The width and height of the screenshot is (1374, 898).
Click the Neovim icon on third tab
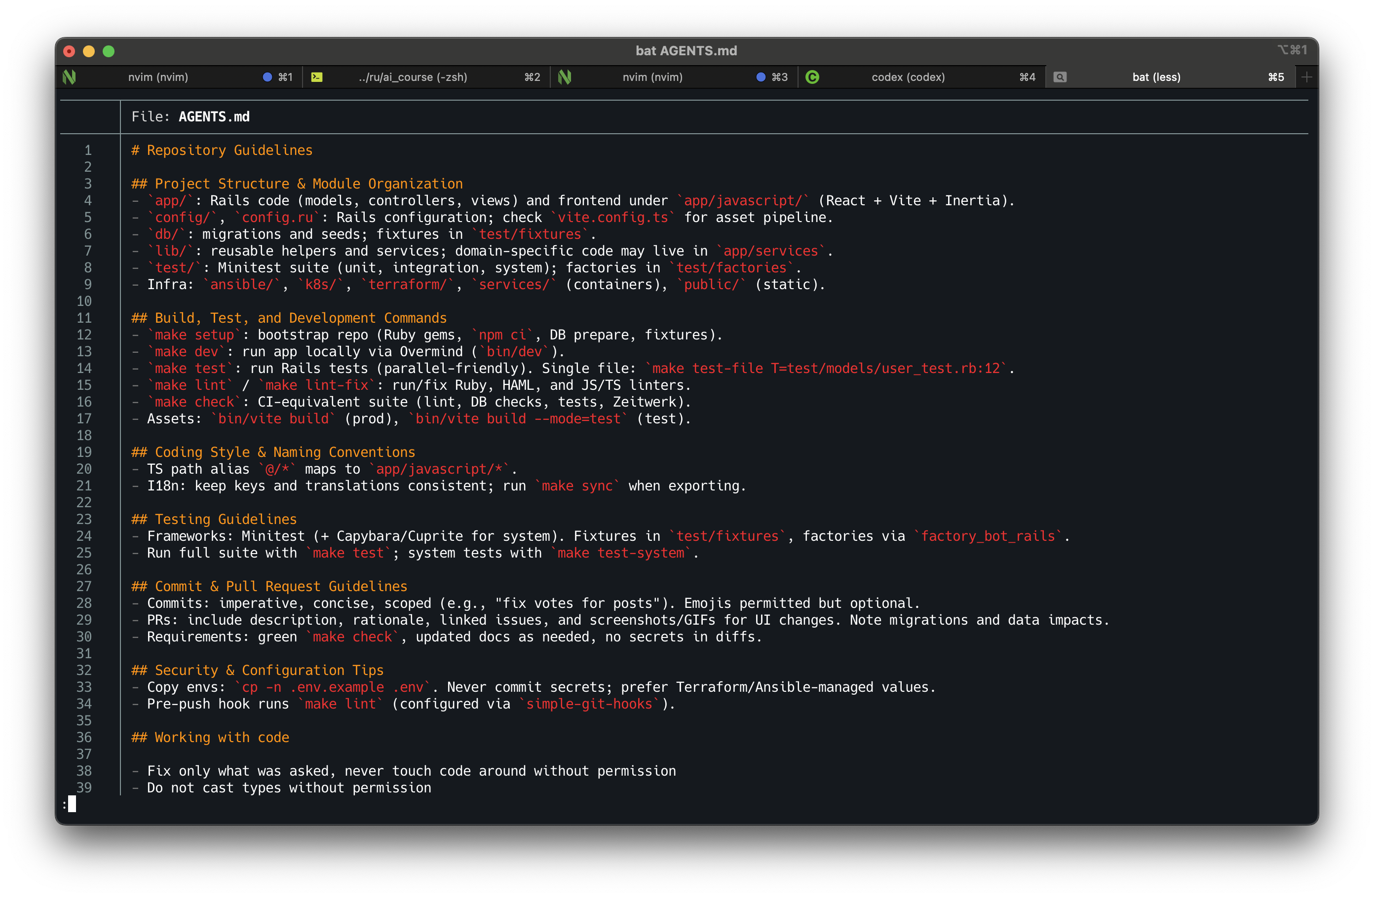pos(565,77)
